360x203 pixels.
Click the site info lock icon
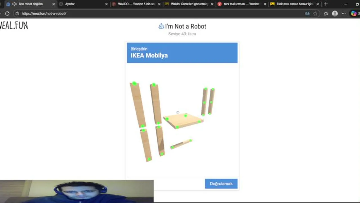pyautogui.click(x=17, y=14)
